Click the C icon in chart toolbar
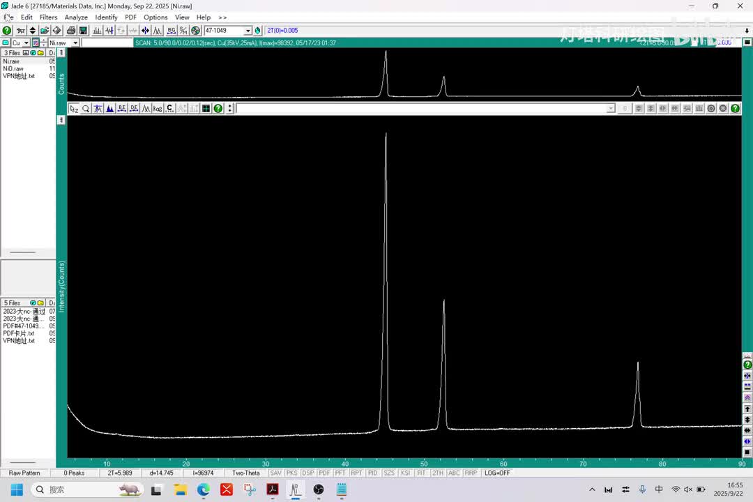 tap(170, 109)
